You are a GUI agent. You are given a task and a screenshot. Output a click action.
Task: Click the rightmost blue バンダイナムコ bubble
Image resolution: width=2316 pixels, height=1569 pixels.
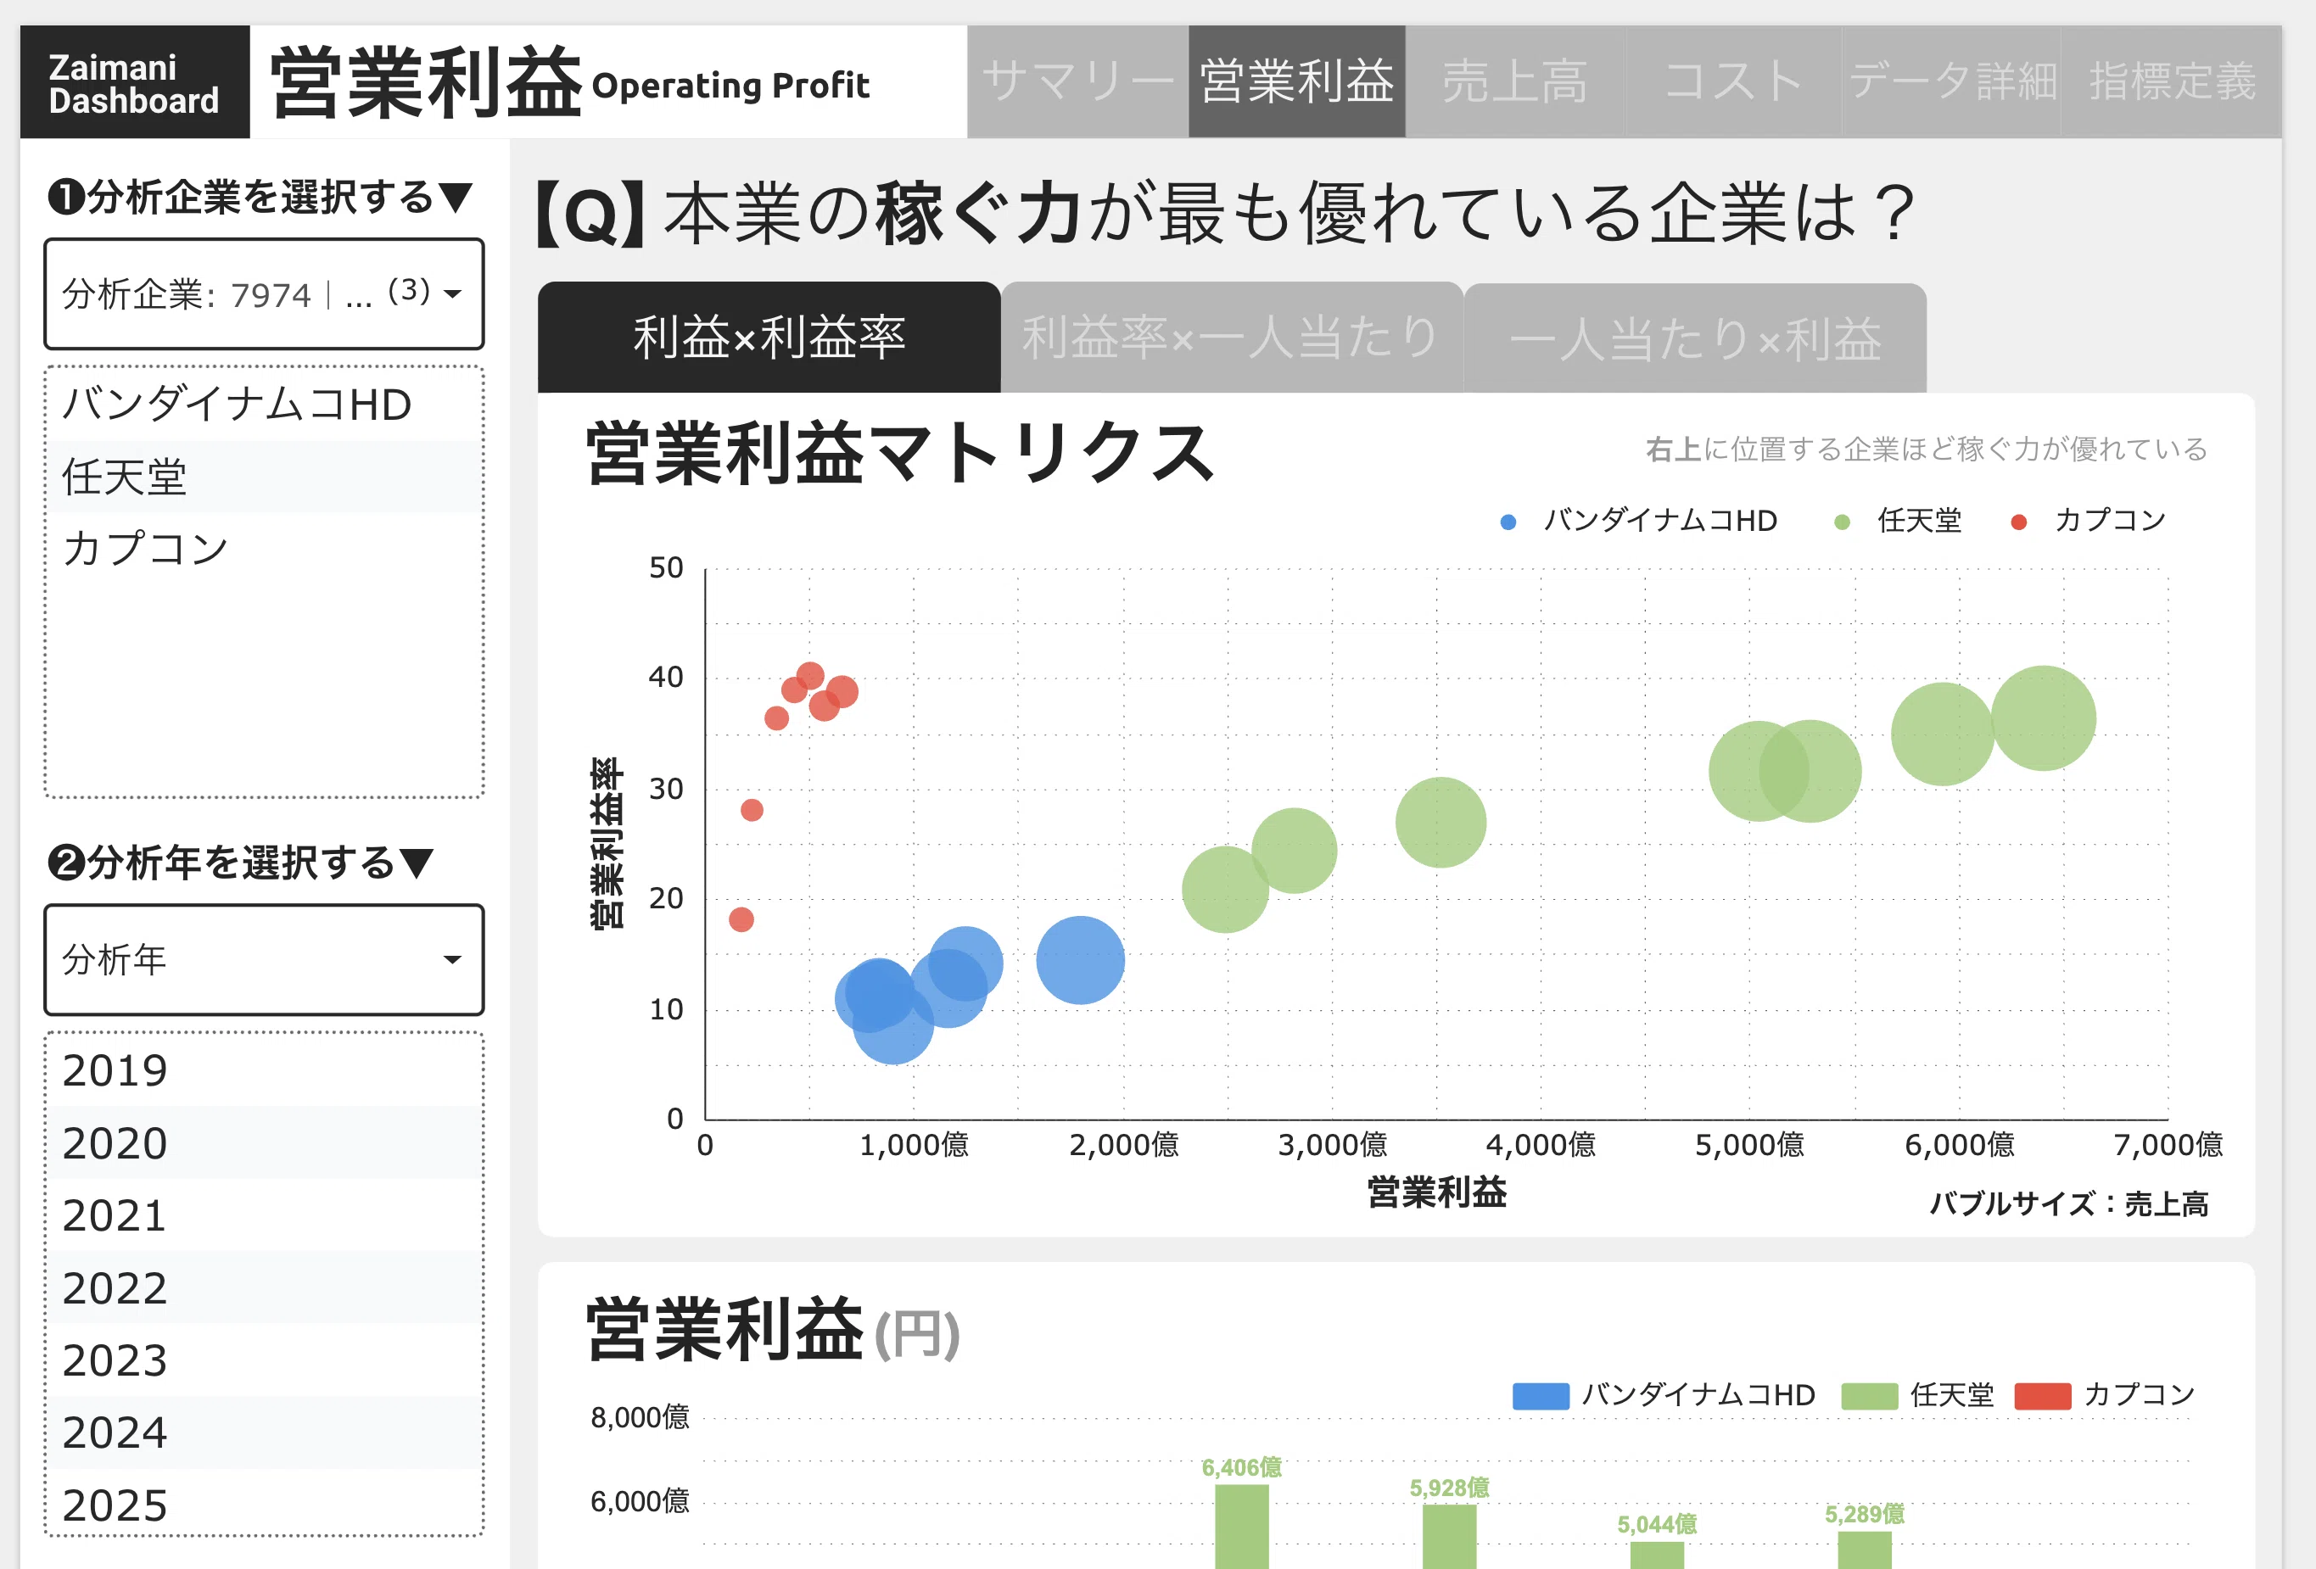point(1080,959)
